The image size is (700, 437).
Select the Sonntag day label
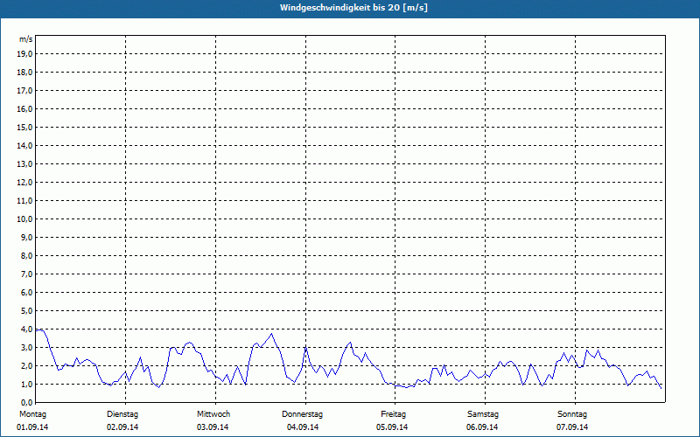(x=572, y=414)
